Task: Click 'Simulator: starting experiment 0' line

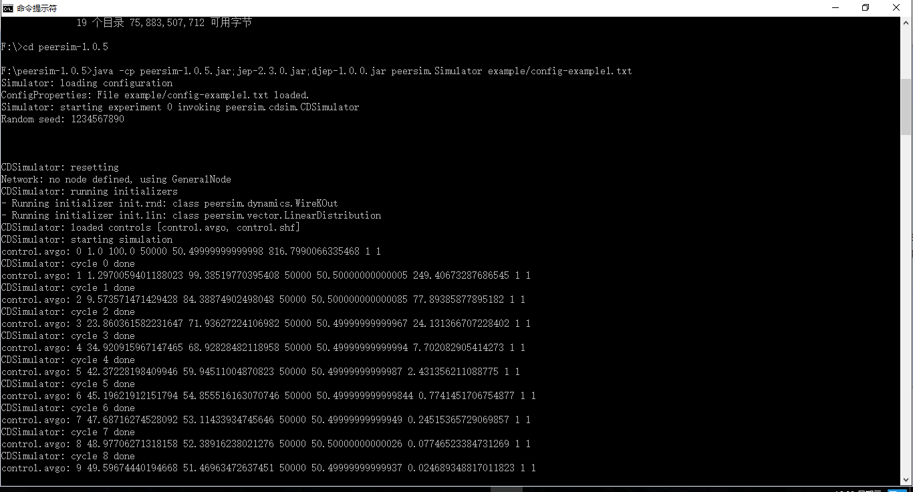Action: pos(180,107)
